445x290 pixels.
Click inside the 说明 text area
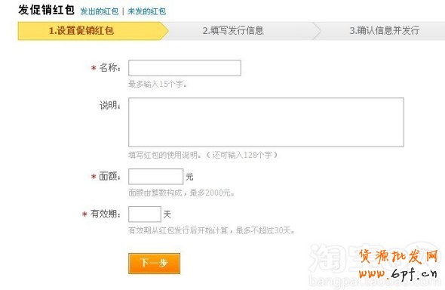pos(266,122)
